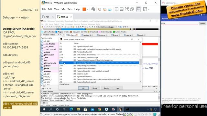Click the Unity mode icon in VMware
Screen dimensions: 207x116
click(x=132, y=9)
